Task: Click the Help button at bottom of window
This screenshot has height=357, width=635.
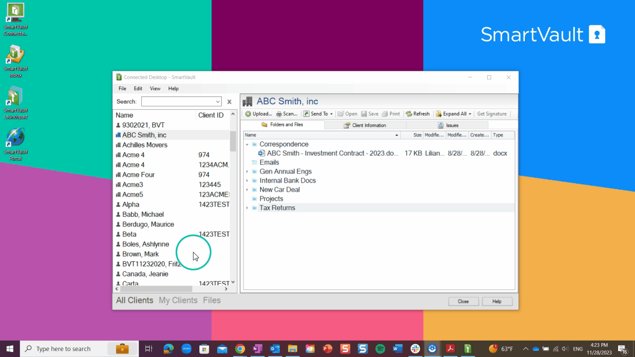Action: 497,301
